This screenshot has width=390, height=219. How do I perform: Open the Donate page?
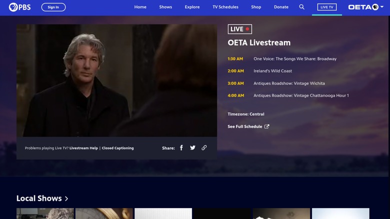281,7
